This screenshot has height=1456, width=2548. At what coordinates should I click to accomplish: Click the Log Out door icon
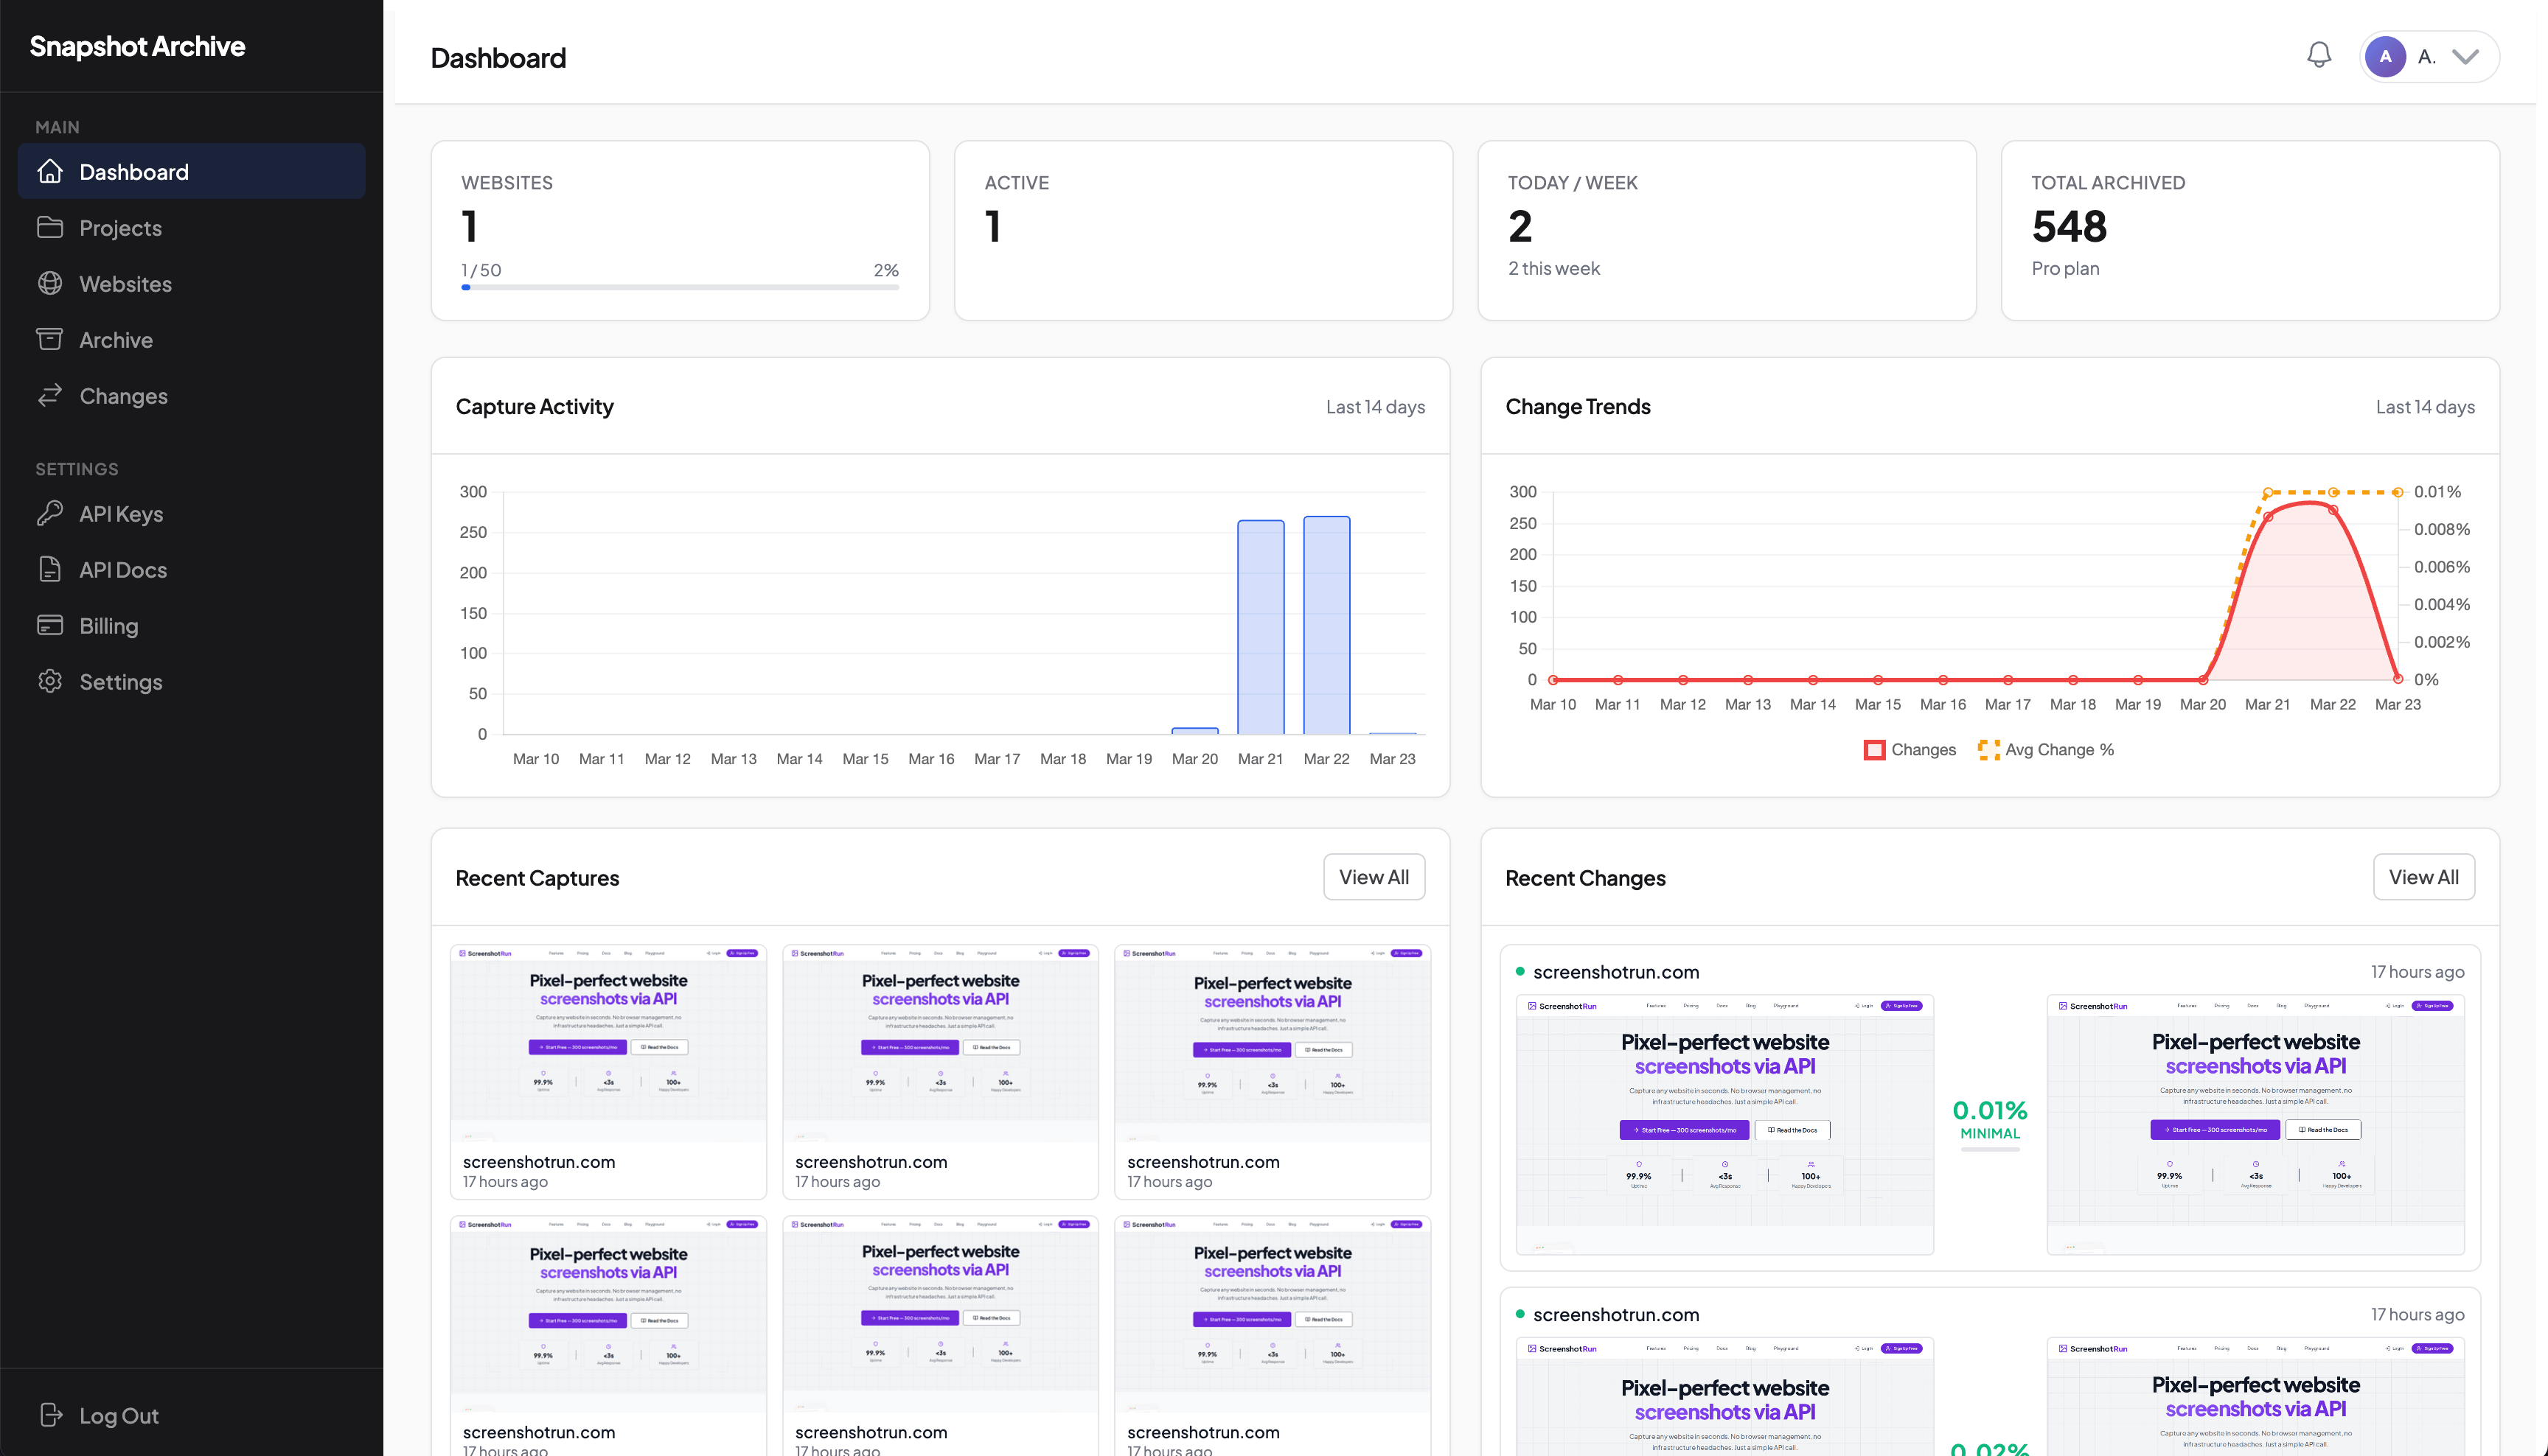50,1415
